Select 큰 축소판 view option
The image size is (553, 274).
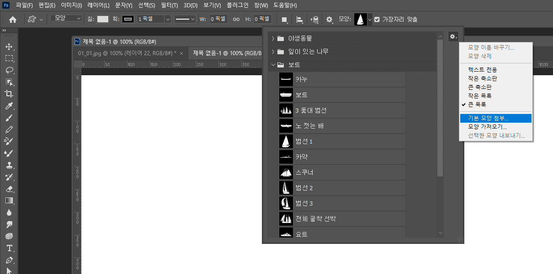pyautogui.click(x=496, y=87)
